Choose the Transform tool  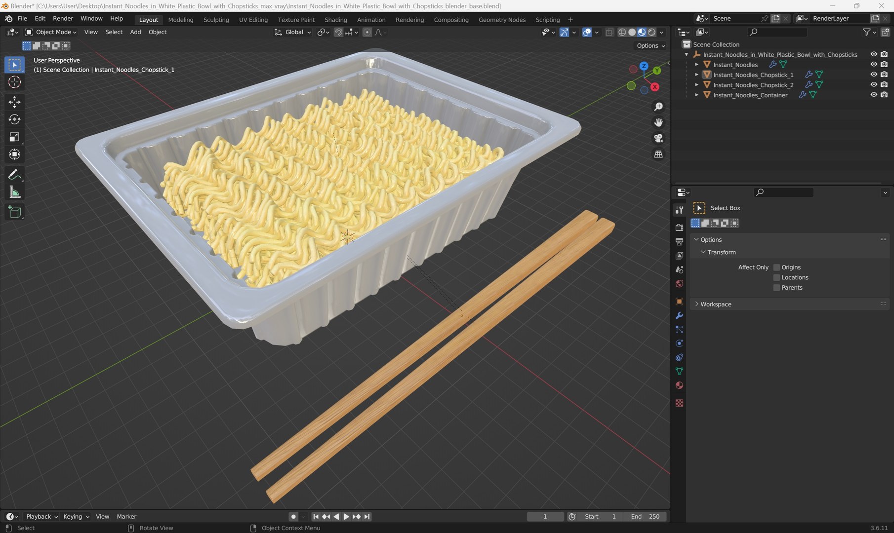[x=14, y=154]
